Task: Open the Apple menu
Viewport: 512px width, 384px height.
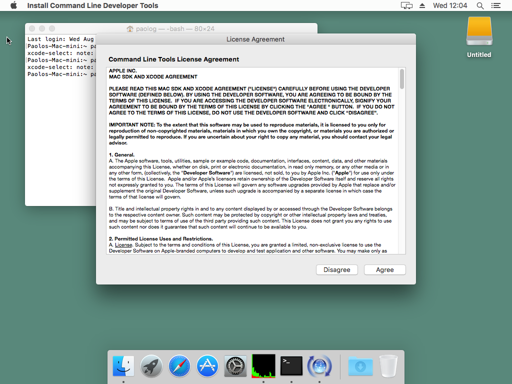Action: (13, 5)
